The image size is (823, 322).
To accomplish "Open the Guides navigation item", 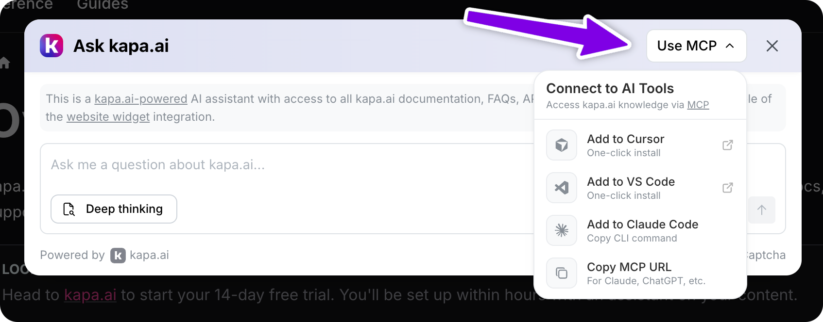I will point(102,5).
